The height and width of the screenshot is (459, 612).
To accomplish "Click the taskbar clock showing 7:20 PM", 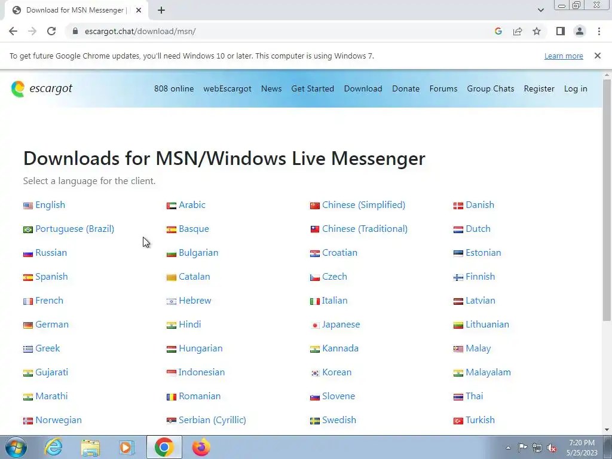I will (x=582, y=448).
